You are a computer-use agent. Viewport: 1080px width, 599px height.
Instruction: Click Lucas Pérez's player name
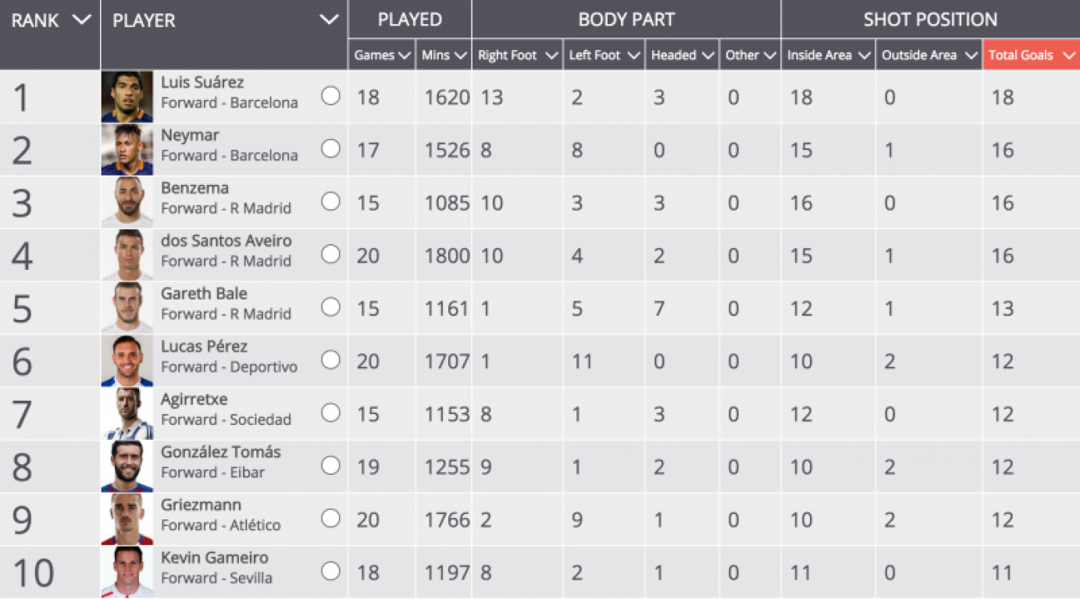pyautogui.click(x=204, y=346)
